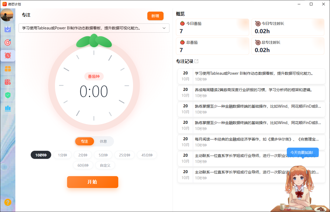330x212 pixels.
Task: Select the 10秒钟 duration option
Action: [x=41, y=155]
